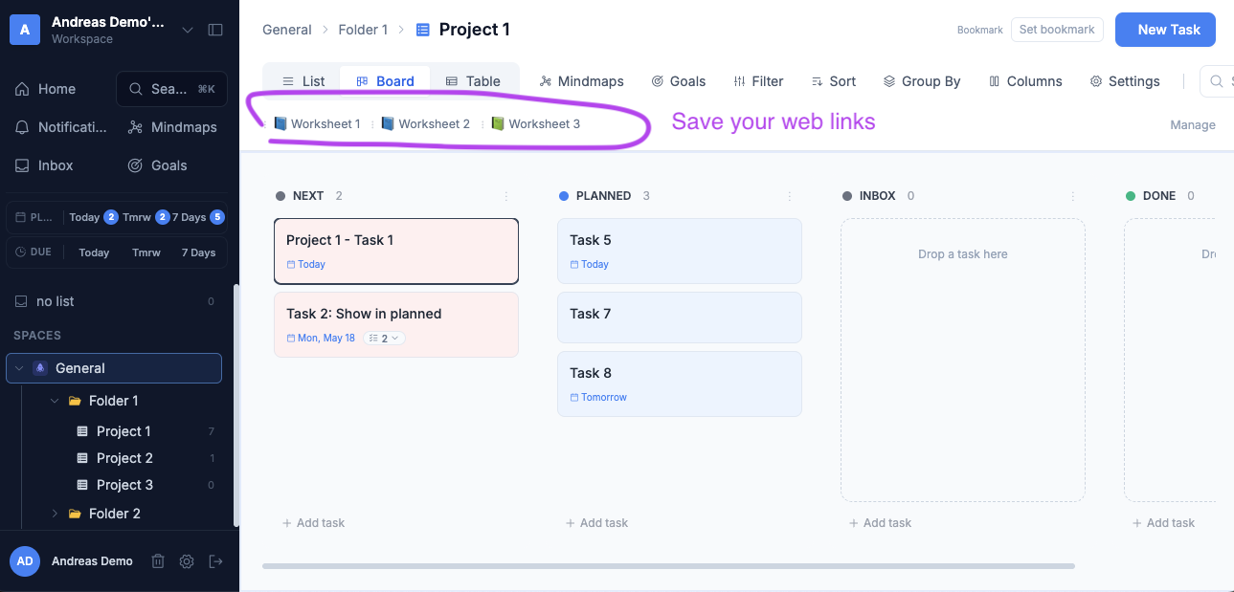Click the search field on the toolbar
This screenshot has width=1234, height=592.
tap(1217, 81)
